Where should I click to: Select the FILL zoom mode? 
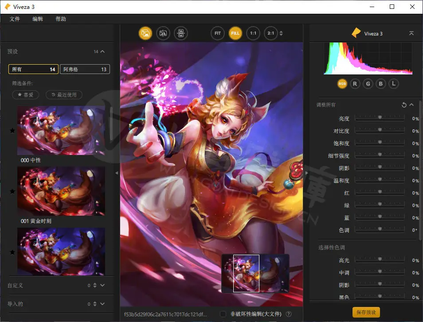235,33
